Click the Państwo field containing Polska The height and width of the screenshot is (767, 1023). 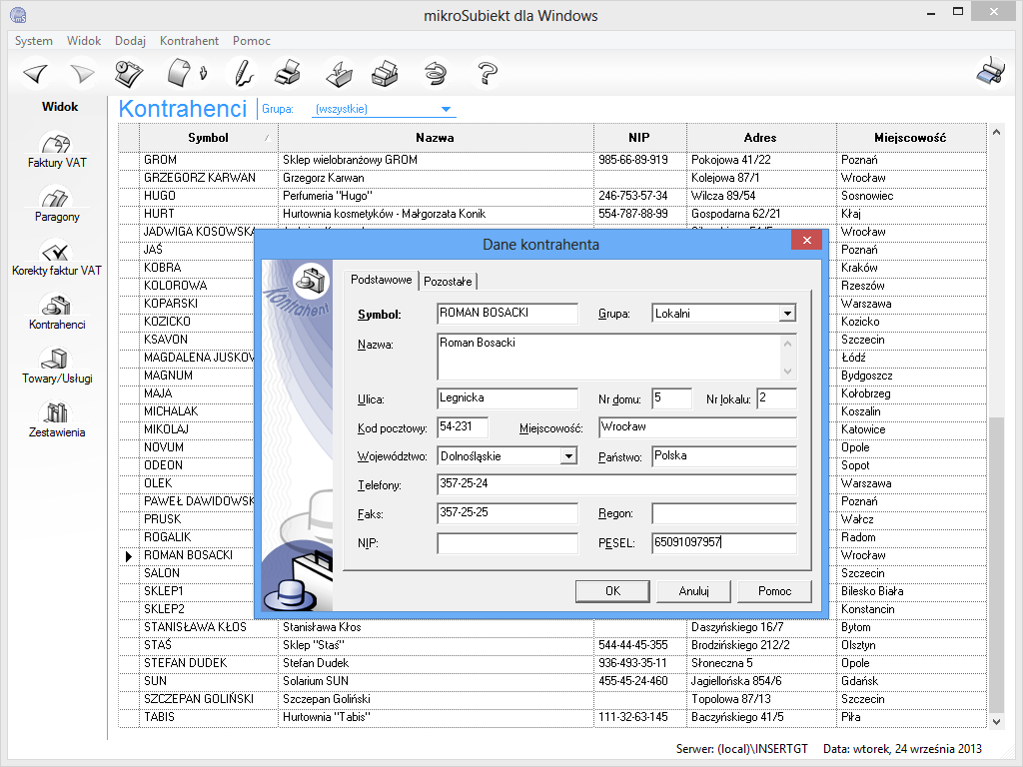point(724,456)
